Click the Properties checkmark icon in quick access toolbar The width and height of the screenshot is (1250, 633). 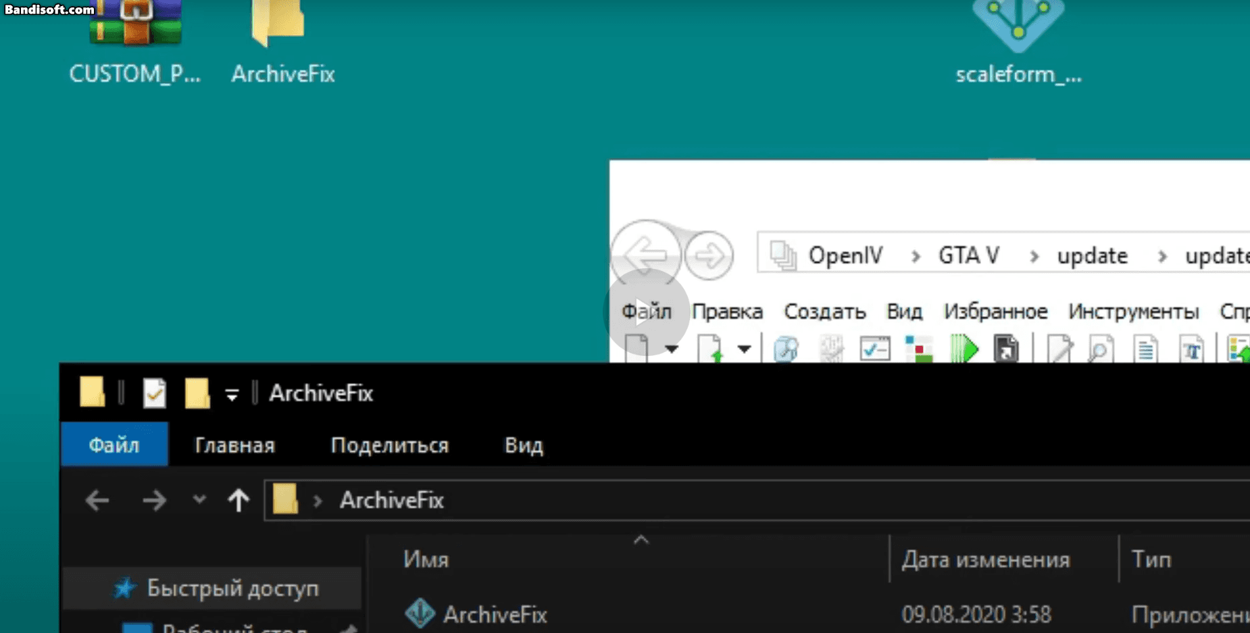coord(154,393)
